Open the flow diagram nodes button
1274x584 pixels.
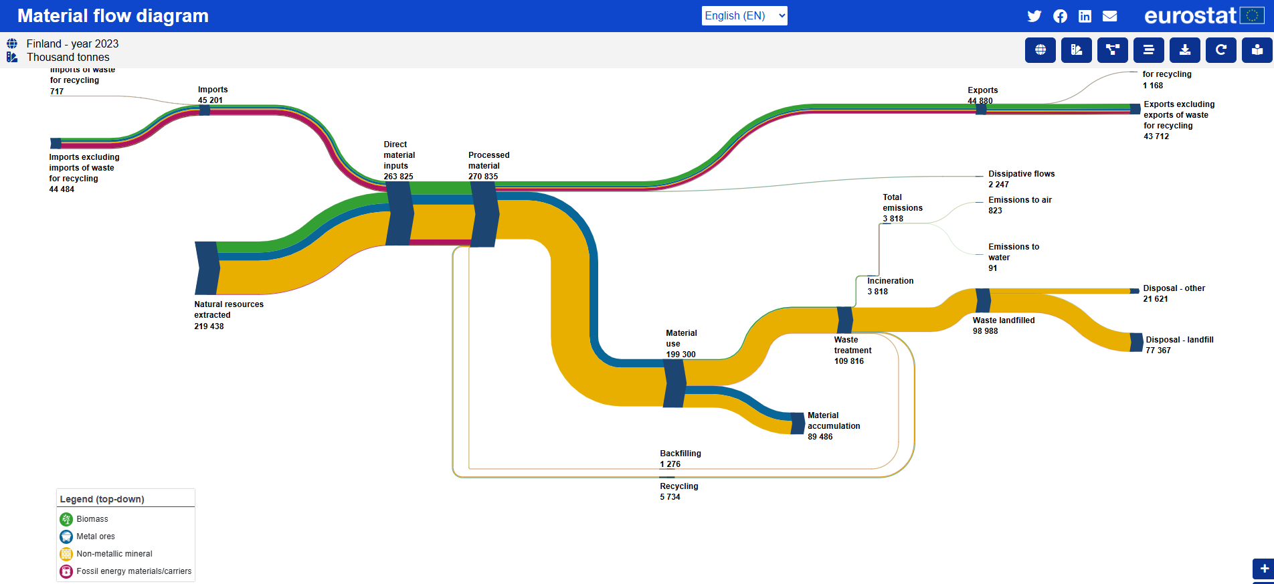pyautogui.click(x=1112, y=50)
